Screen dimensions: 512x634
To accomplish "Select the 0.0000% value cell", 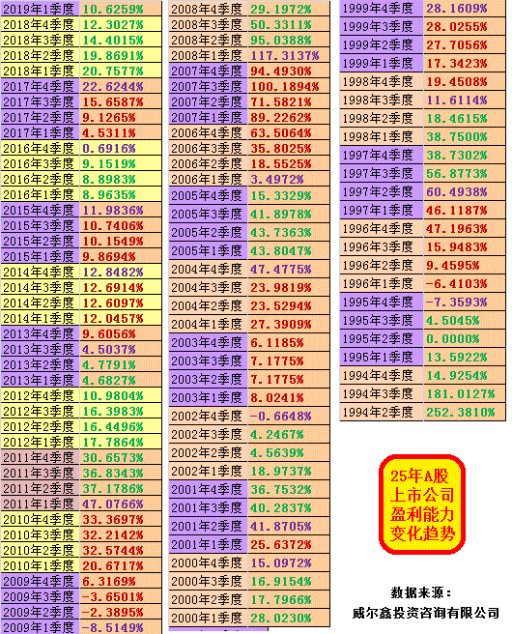I will pyautogui.click(x=465, y=338).
